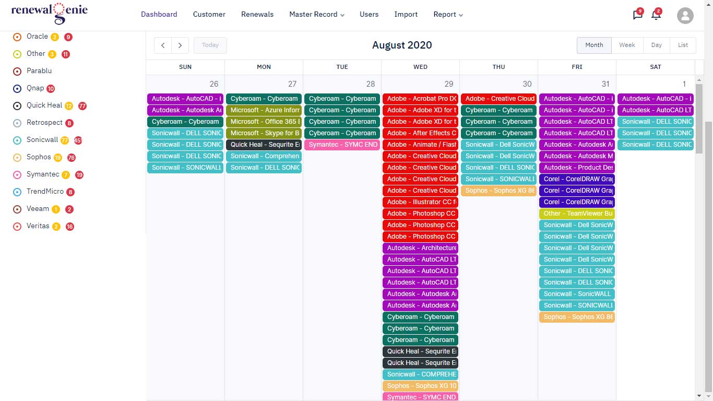Open Microsoft - Skype for Business event

click(264, 133)
